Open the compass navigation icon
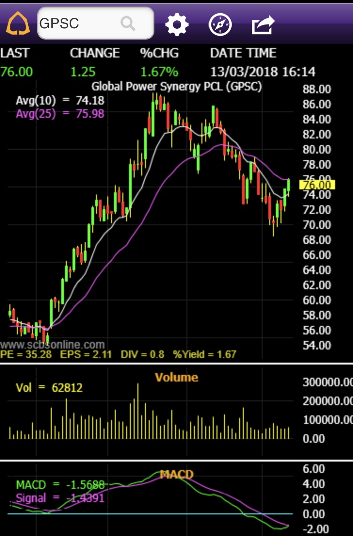Screen dimensions: 353x536 point(220,24)
